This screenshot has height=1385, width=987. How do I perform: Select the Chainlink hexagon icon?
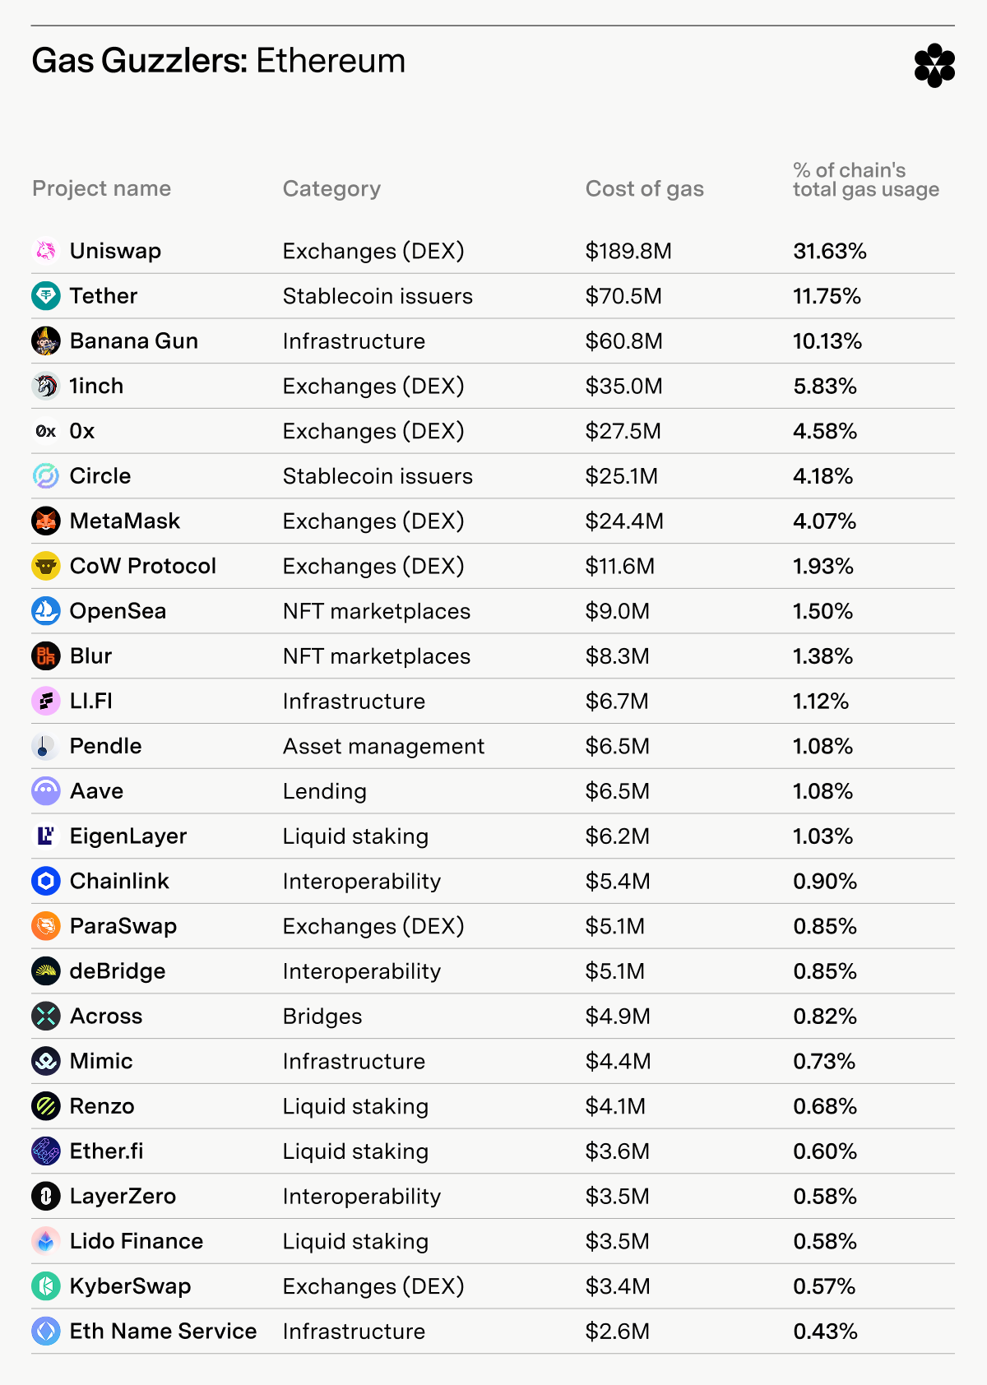[46, 882]
